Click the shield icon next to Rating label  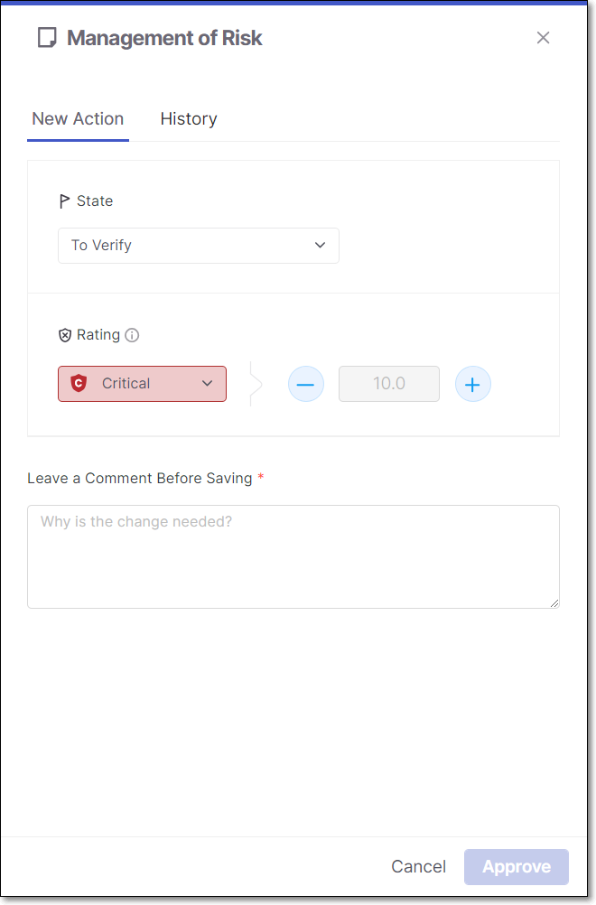click(65, 335)
